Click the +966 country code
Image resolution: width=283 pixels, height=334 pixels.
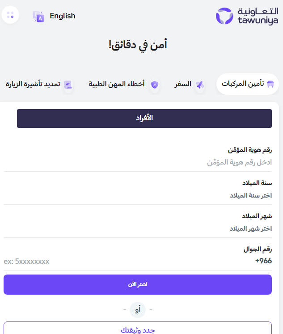(263, 261)
